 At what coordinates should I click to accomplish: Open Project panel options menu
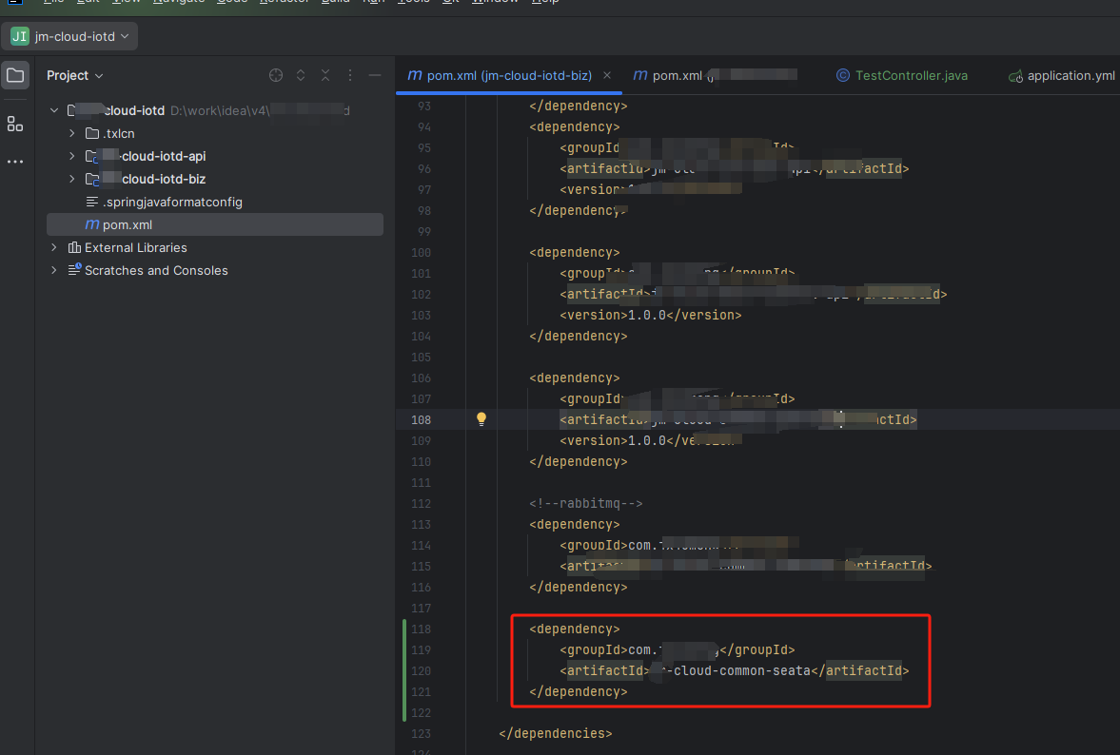click(x=350, y=75)
